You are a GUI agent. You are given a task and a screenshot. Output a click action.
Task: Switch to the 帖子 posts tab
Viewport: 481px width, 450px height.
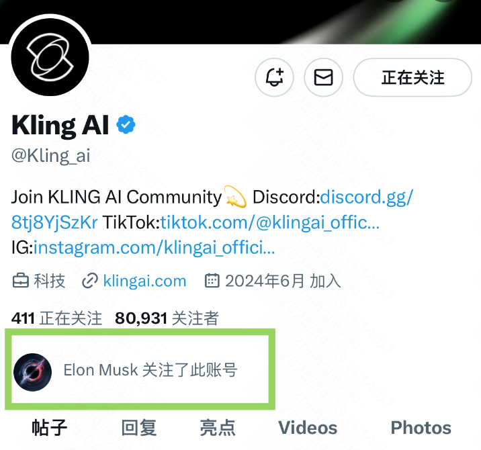pyautogui.click(x=50, y=428)
